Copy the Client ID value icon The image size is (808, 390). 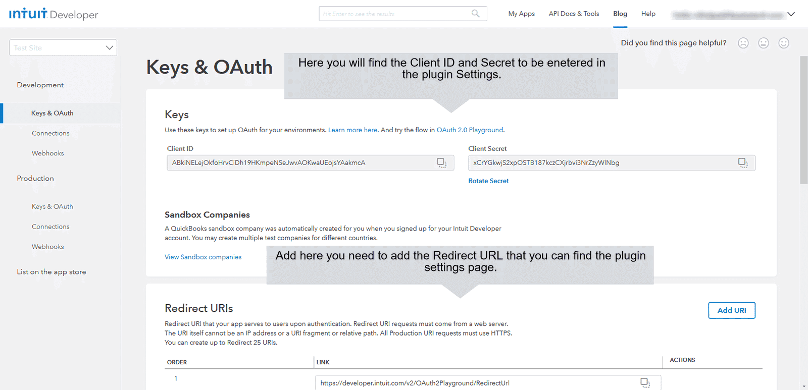pos(442,162)
